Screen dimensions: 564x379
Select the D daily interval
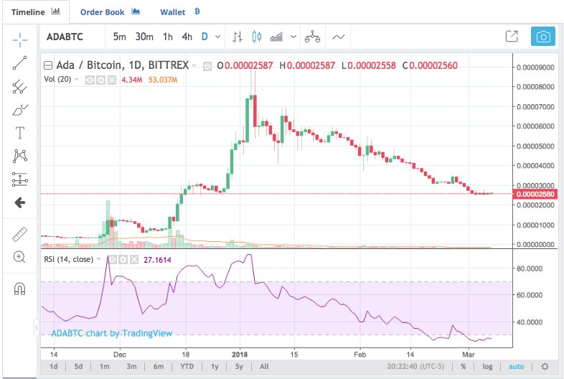click(x=205, y=37)
